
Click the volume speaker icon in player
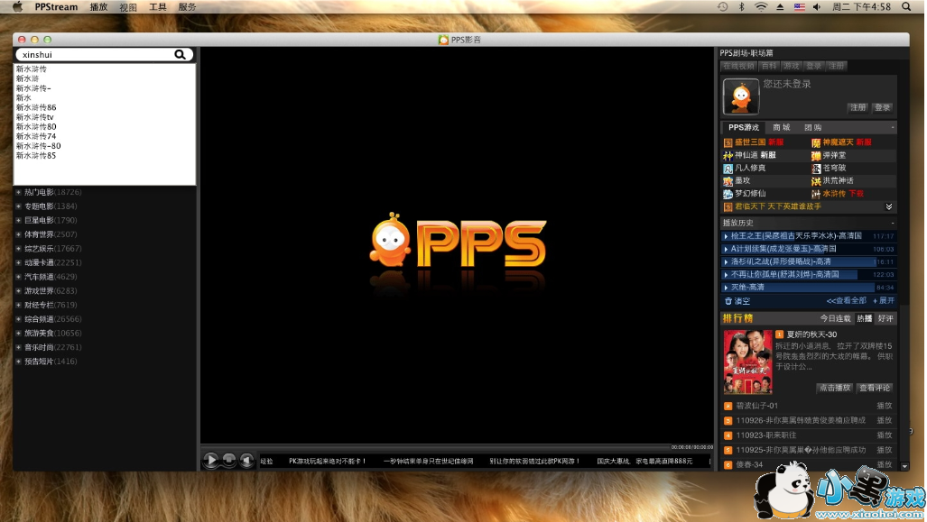[246, 461]
